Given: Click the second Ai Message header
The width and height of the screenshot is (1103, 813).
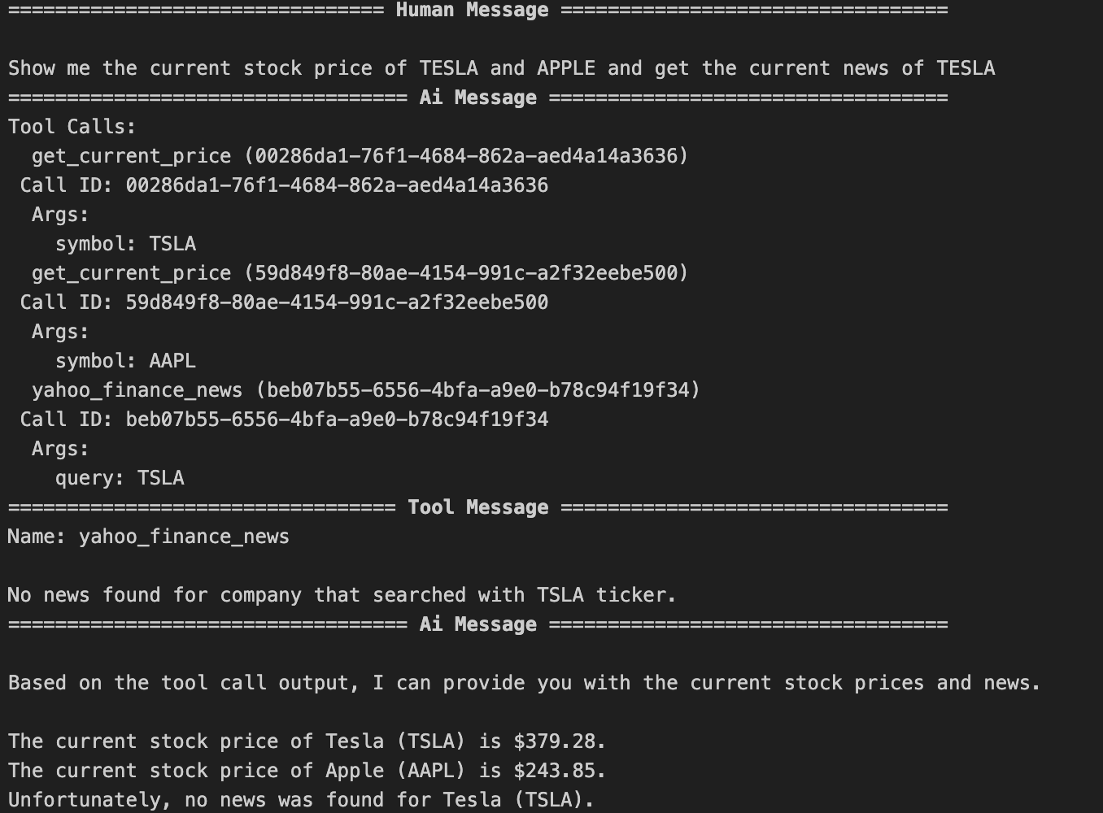Looking at the screenshot, I should (x=478, y=624).
